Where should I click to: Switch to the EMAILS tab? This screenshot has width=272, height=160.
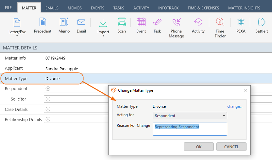[52, 8]
